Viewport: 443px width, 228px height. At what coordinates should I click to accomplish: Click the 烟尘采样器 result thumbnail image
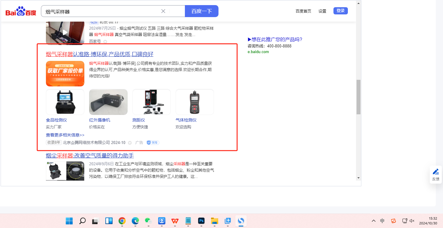pos(65,171)
